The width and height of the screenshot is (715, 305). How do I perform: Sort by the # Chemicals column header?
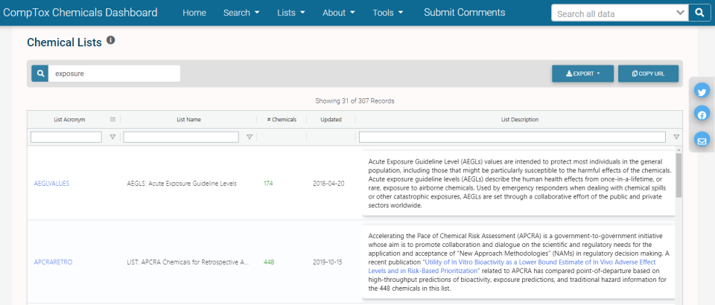[282, 120]
